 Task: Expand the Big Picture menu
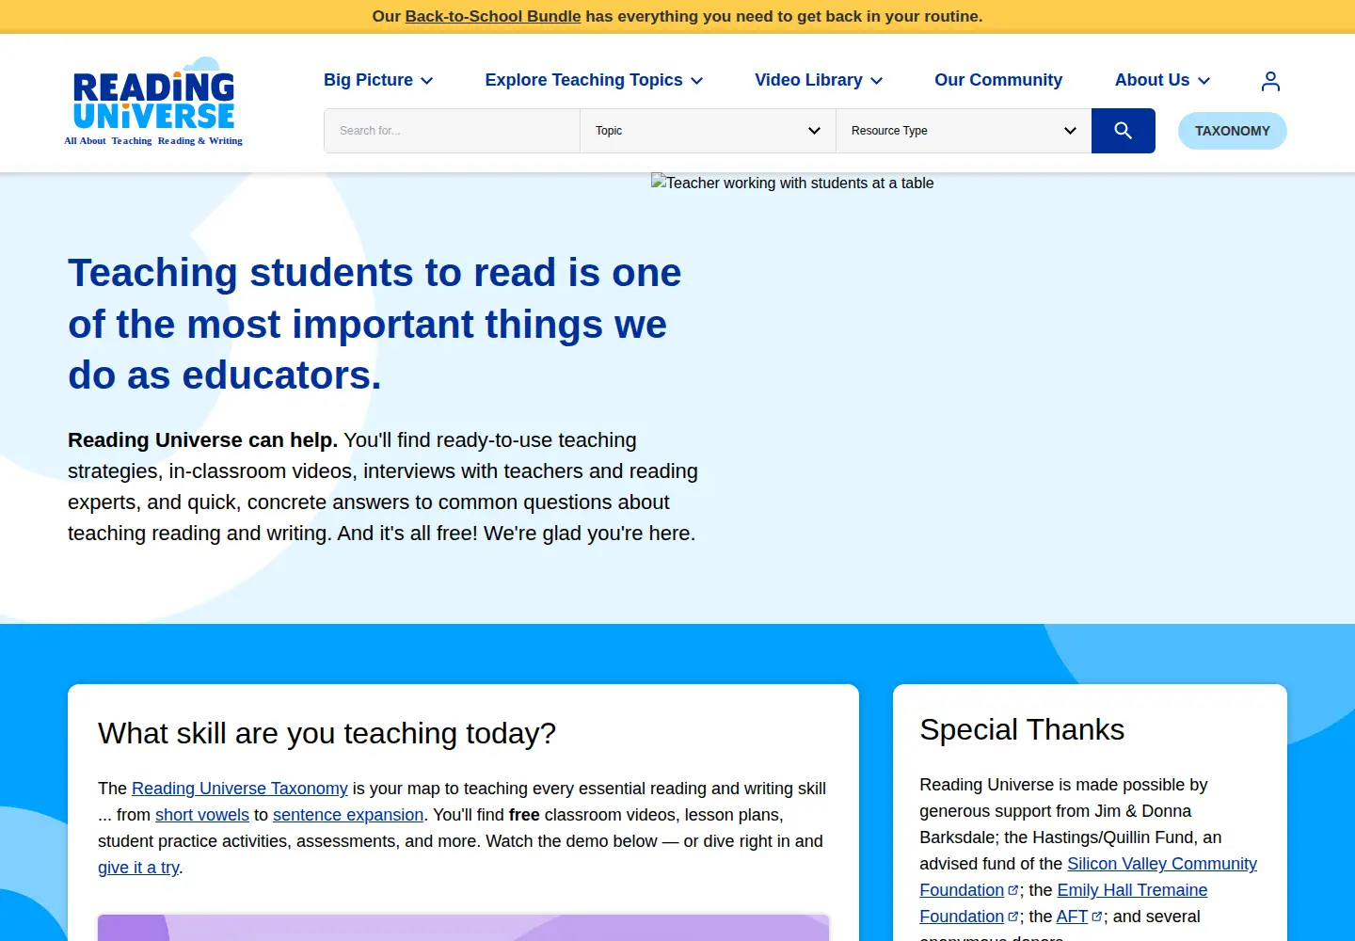coord(378,80)
